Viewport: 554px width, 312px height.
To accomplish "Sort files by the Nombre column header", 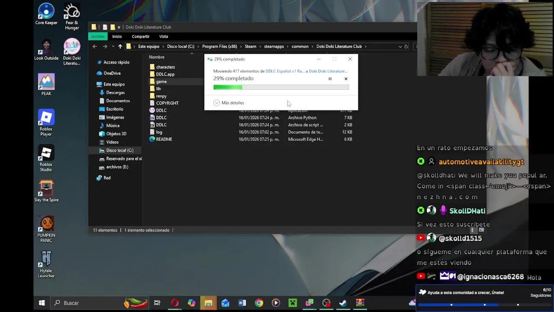I will click(x=157, y=57).
